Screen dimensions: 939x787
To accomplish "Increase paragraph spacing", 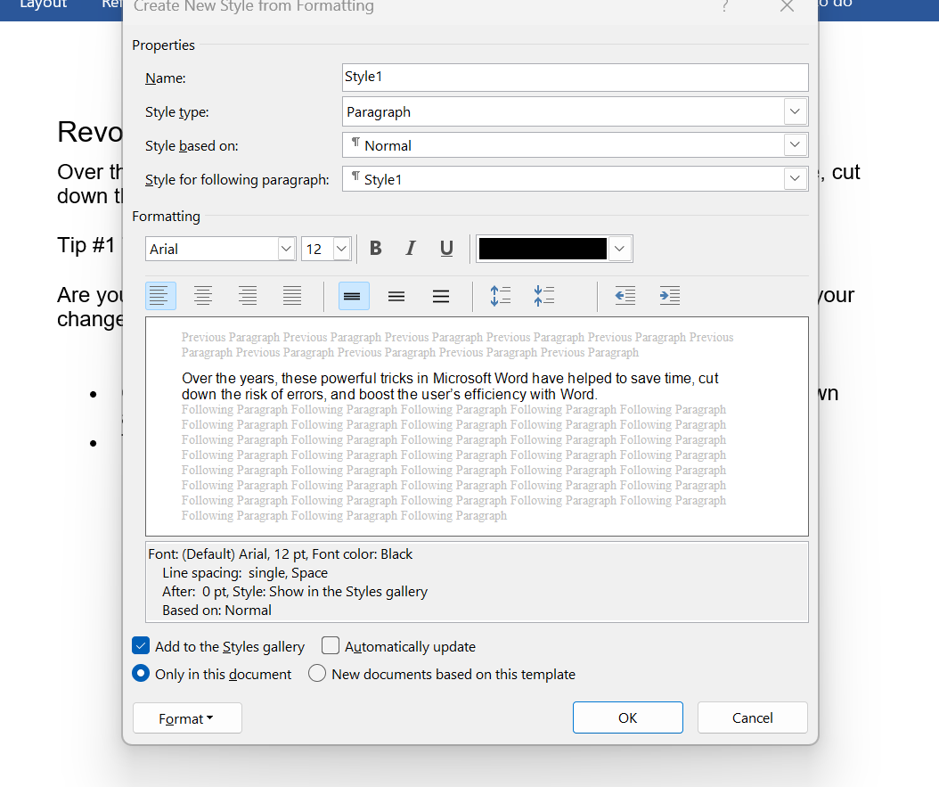I will (500, 296).
